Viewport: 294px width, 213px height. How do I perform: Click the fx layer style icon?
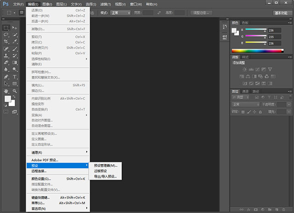pos(249,210)
